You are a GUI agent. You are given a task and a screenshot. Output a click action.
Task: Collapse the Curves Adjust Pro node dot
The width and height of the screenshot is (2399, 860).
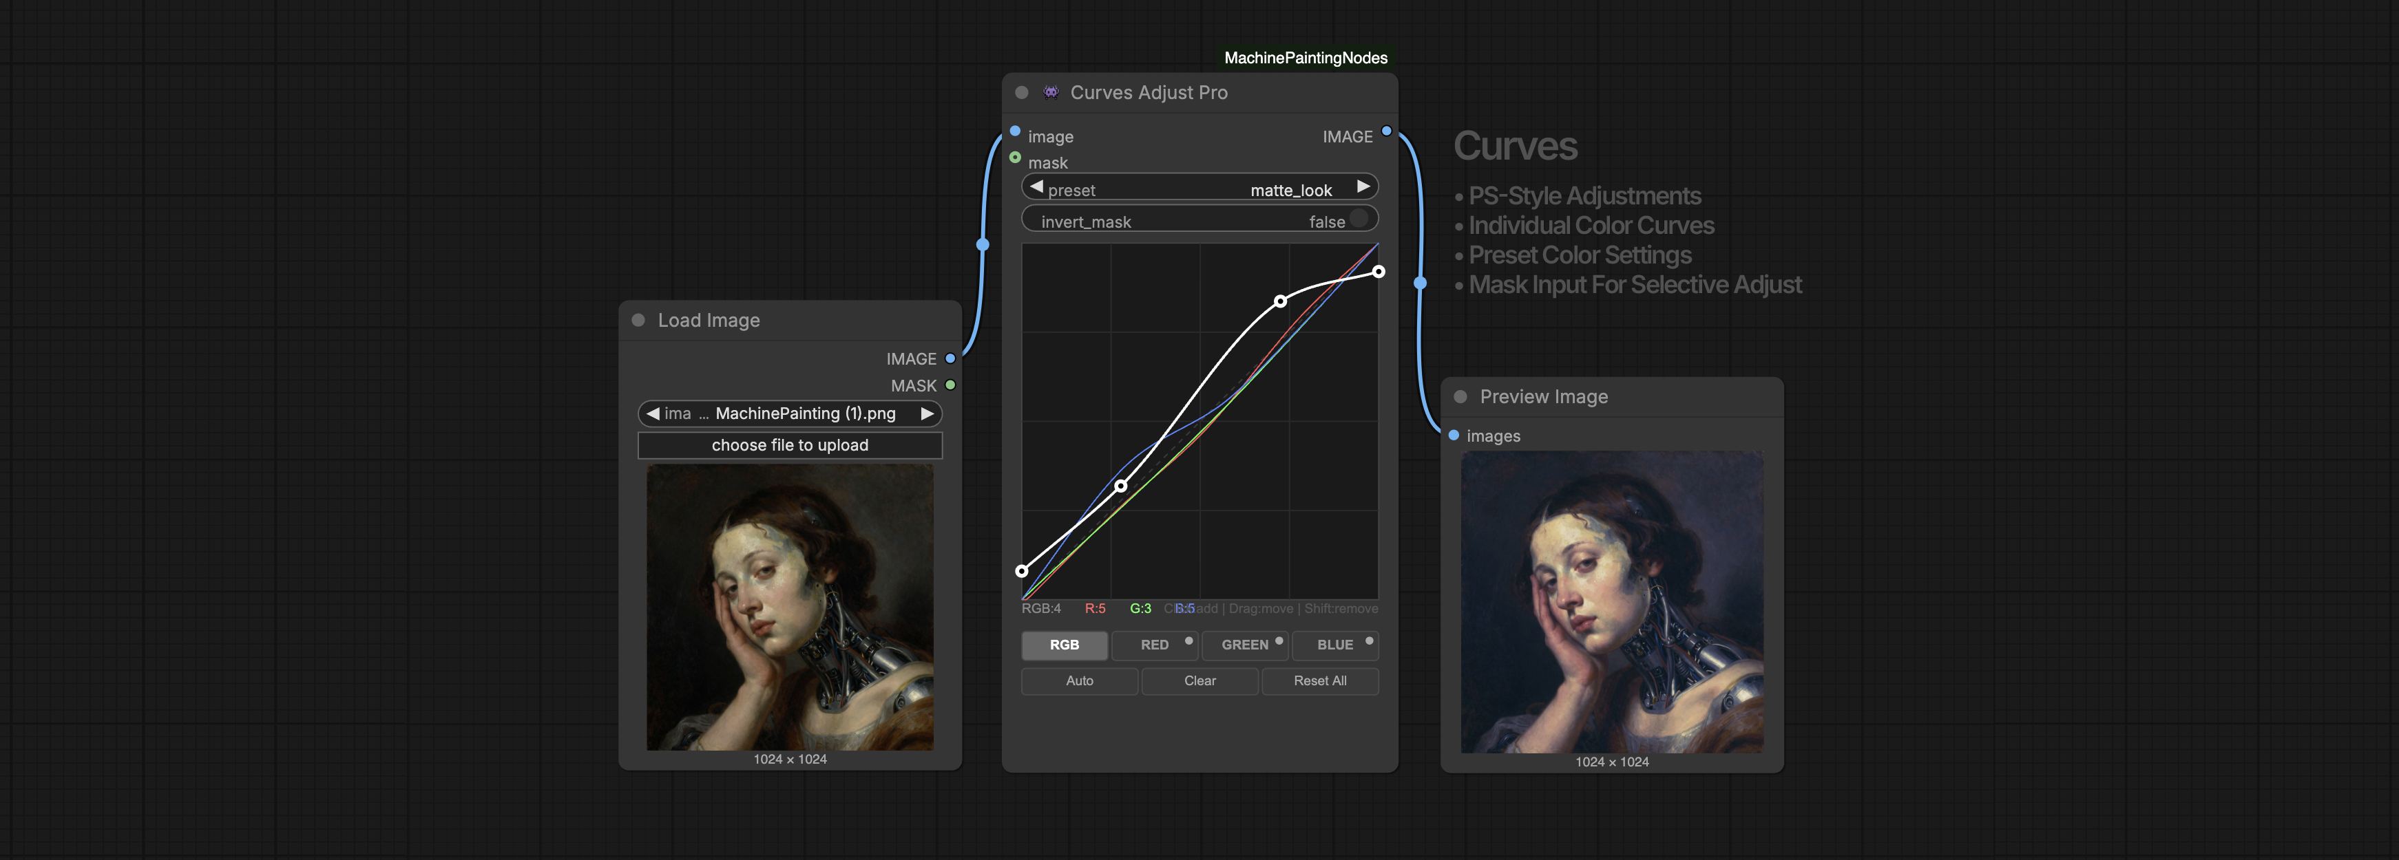click(x=1022, y=92)
